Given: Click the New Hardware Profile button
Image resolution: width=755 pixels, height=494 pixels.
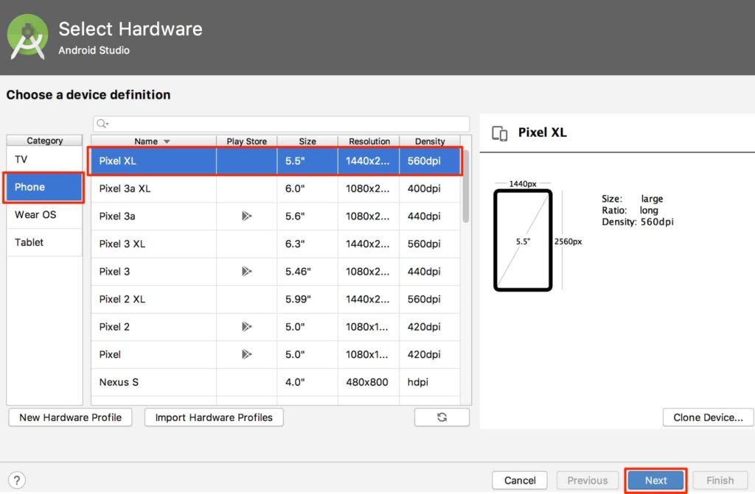Looking at the screenshot, I should 70,417.
